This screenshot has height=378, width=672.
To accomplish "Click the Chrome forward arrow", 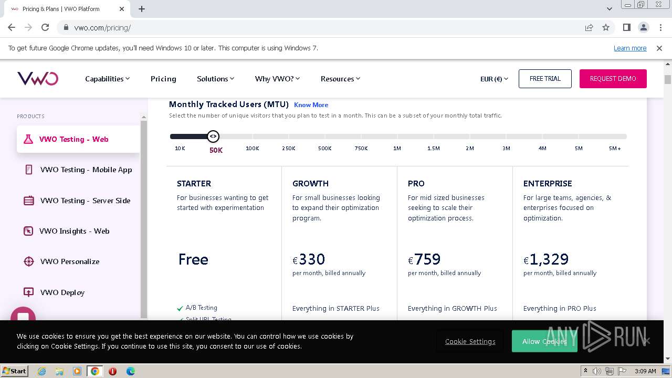I will (28, 27).
